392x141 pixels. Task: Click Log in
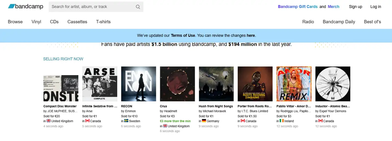pos(376,6)
